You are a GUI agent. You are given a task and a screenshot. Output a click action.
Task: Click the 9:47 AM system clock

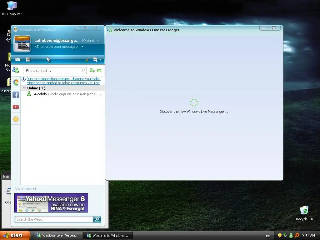308,235
